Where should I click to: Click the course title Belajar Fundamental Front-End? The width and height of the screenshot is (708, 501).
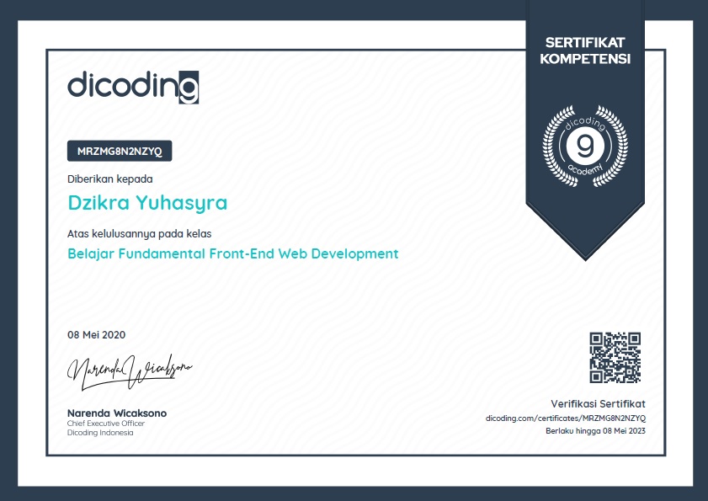pyautogui.click(x=232, y=253)
